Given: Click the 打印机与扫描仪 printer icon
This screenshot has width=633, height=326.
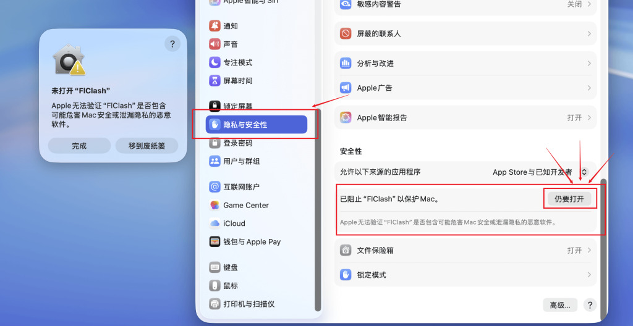Looking at the screenshot, I should tap(215, 304).
